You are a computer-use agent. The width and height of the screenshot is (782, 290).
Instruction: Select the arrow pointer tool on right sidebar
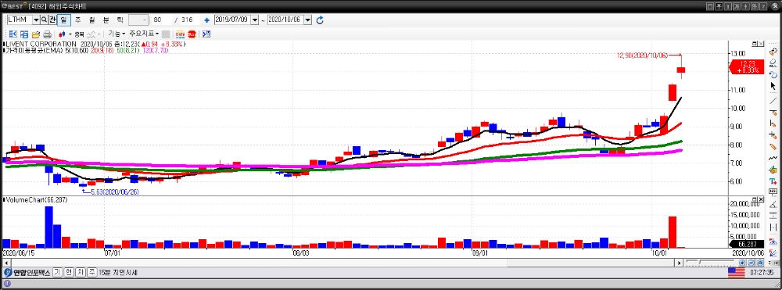point(773,87)
